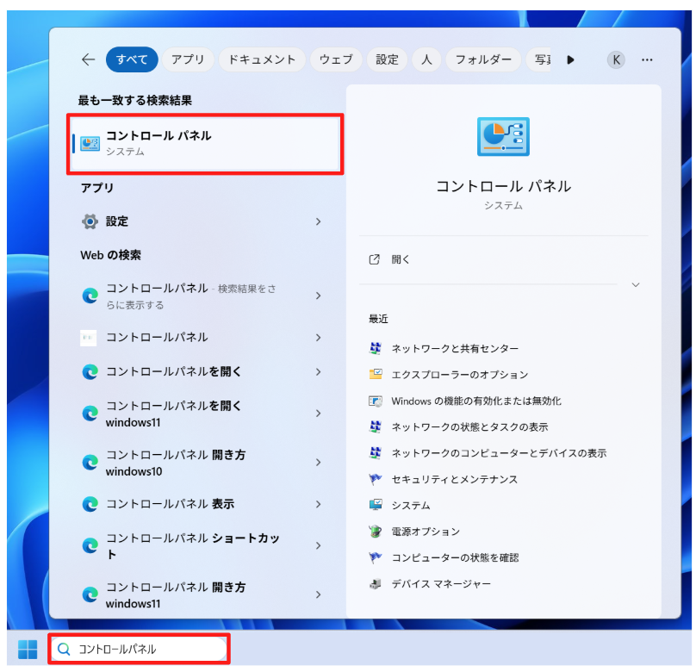This screenshot has height=672, width=696.
Task: Expand the 設定 app result chevron
Action: point(318,221)
